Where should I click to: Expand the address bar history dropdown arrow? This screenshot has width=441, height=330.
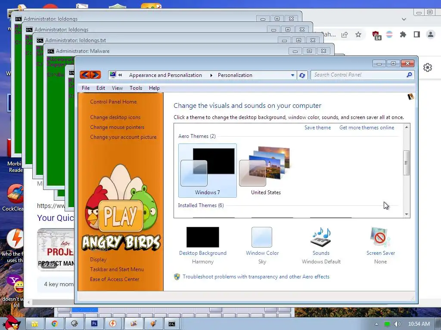(292, 75)
